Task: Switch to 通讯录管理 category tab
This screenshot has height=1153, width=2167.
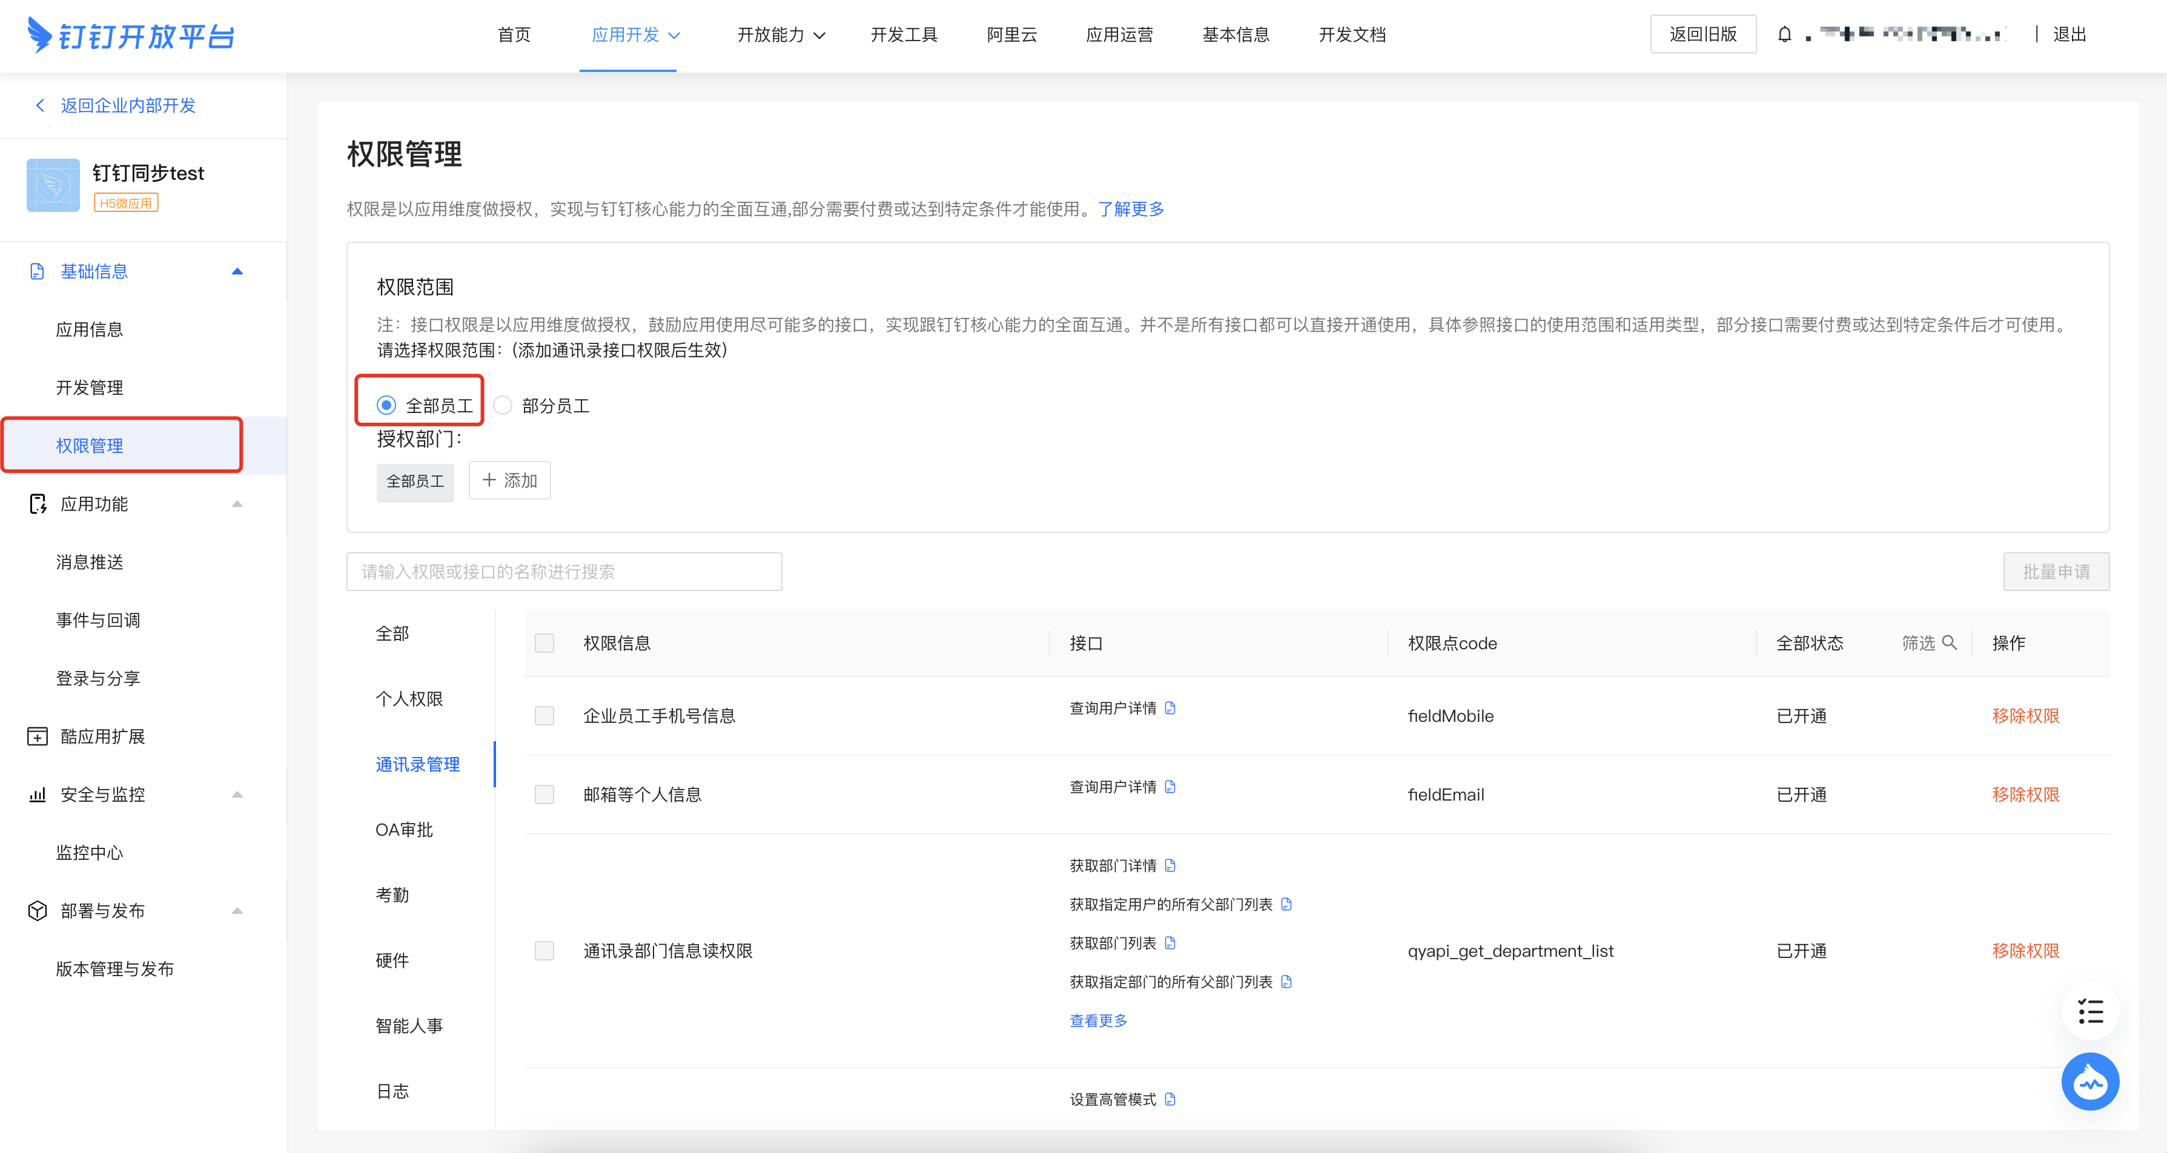Action: [417, 764]
